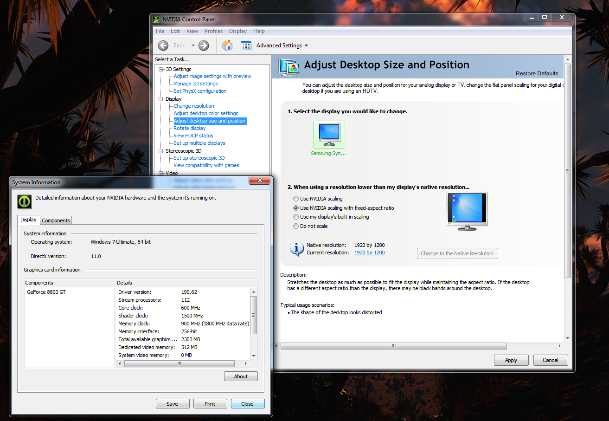The height and width of the screenshot is (421, 609).
Task: Choose Use my display's built-in scaling
Action: click(296, 217)
